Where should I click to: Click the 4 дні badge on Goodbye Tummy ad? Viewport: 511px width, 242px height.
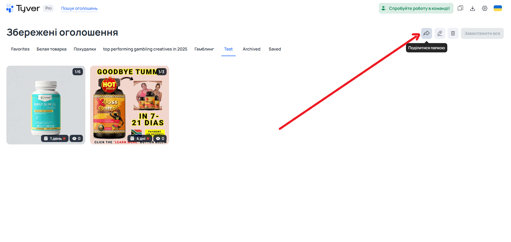pos(140,139)
